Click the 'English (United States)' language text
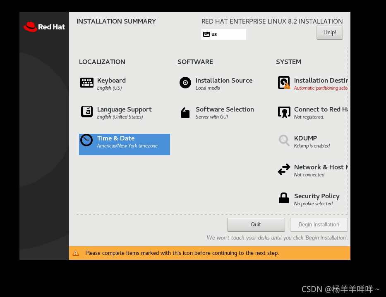Viewport: 386px width, 297px height. coord(120,117)
